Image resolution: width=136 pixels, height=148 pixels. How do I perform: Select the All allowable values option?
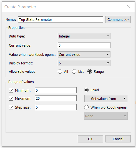pyautogui.click(x=60, y=71)
